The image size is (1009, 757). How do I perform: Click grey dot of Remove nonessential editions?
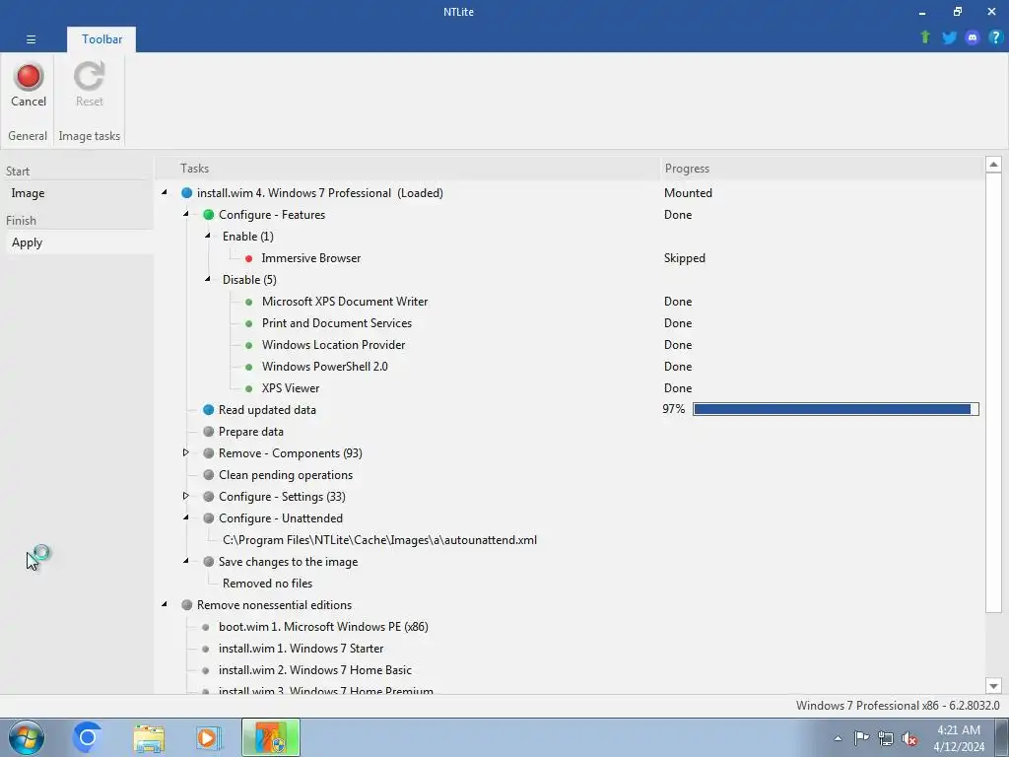coord(186,605)
